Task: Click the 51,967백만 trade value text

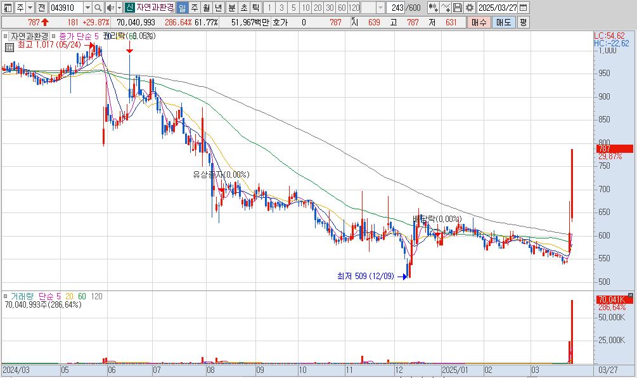Action: tap(250, 22)
